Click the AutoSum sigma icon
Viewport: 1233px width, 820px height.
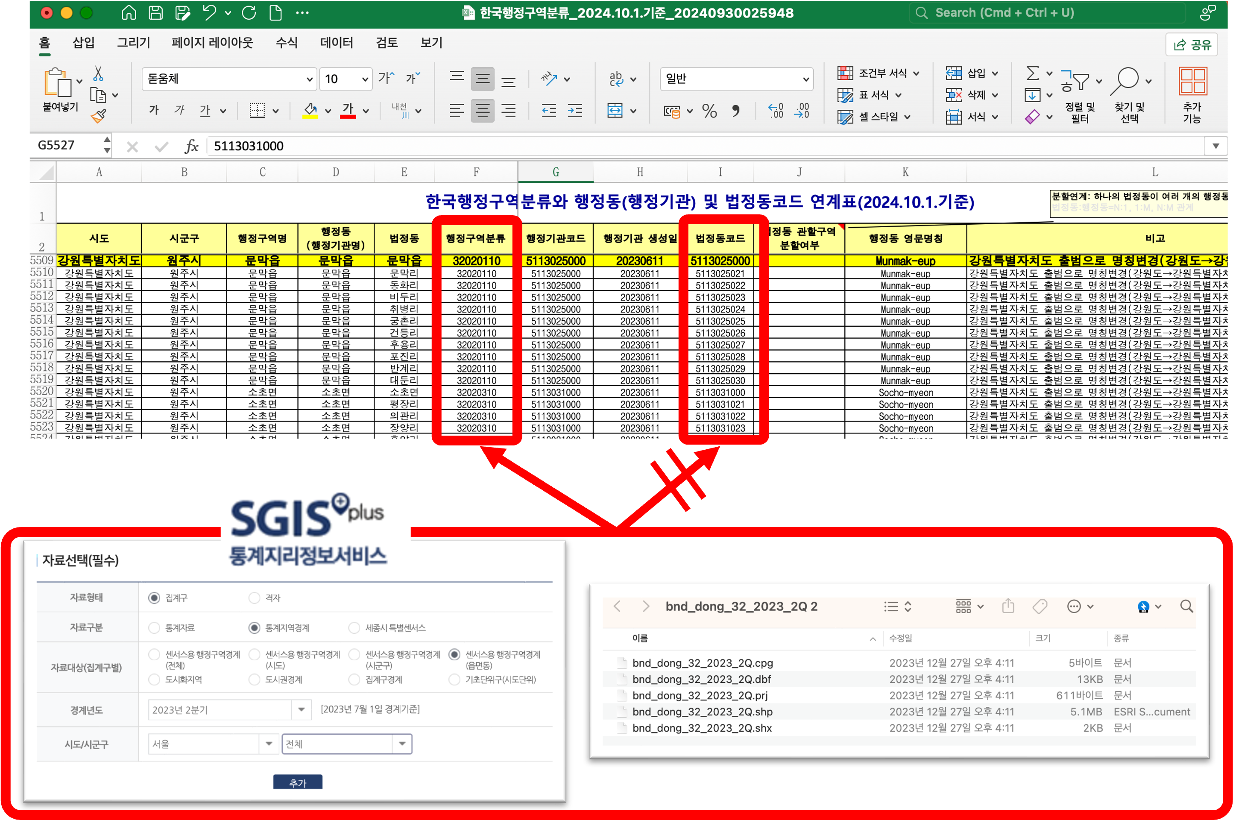click(x=1032, y=73)
